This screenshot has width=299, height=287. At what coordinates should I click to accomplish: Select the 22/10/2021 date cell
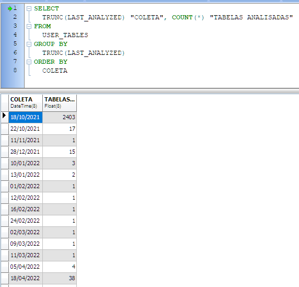[26, 129]
